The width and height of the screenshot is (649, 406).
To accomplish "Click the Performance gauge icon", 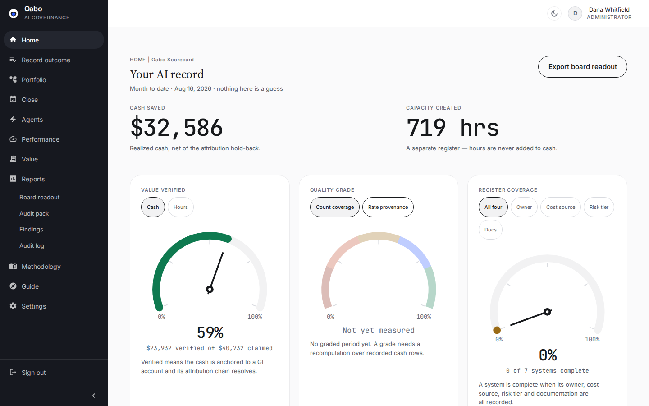I will pyautogui.click(x=13, y=139).
